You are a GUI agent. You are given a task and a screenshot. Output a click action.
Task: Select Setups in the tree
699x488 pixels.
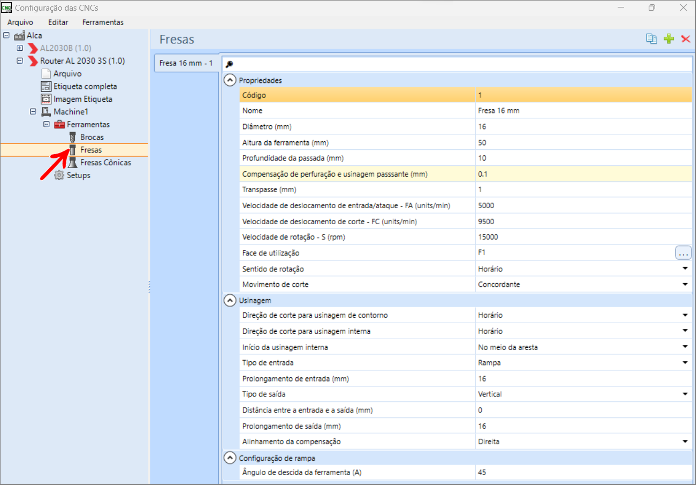coord(79,176)
